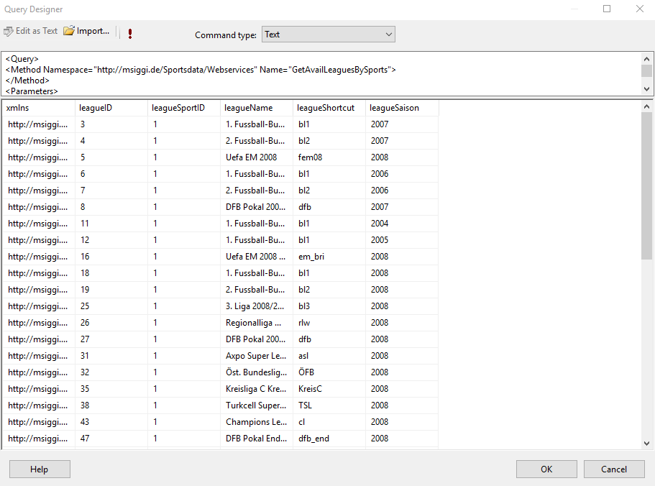655x486 pixels.
Task: Select the leagueID column header
Action: tap(111, 108)
